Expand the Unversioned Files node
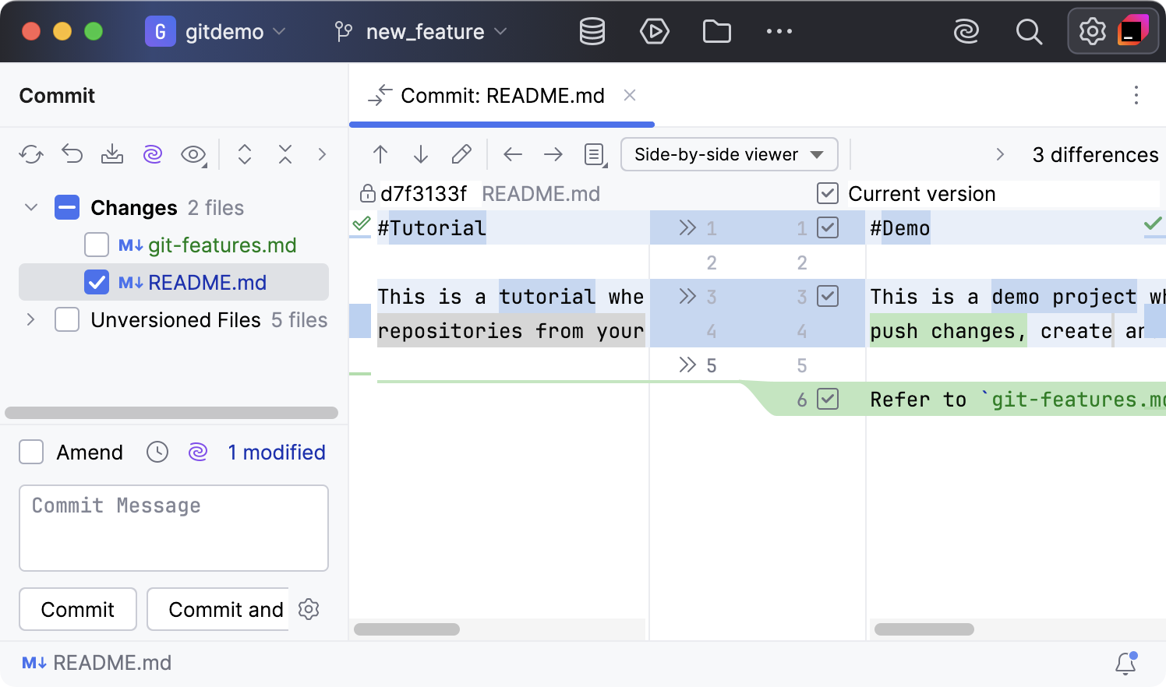 31,320
